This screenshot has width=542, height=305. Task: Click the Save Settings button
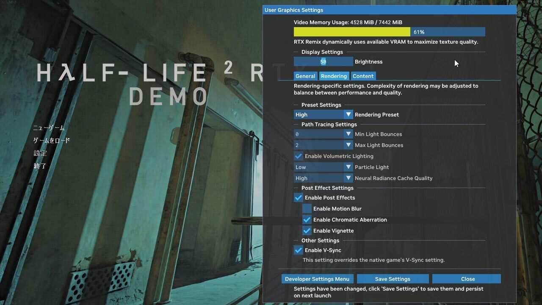(x=393, y=279)
